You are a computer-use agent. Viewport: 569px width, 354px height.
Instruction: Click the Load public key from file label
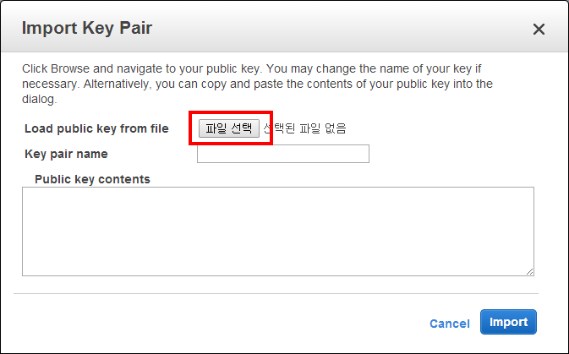coord(96,128)
